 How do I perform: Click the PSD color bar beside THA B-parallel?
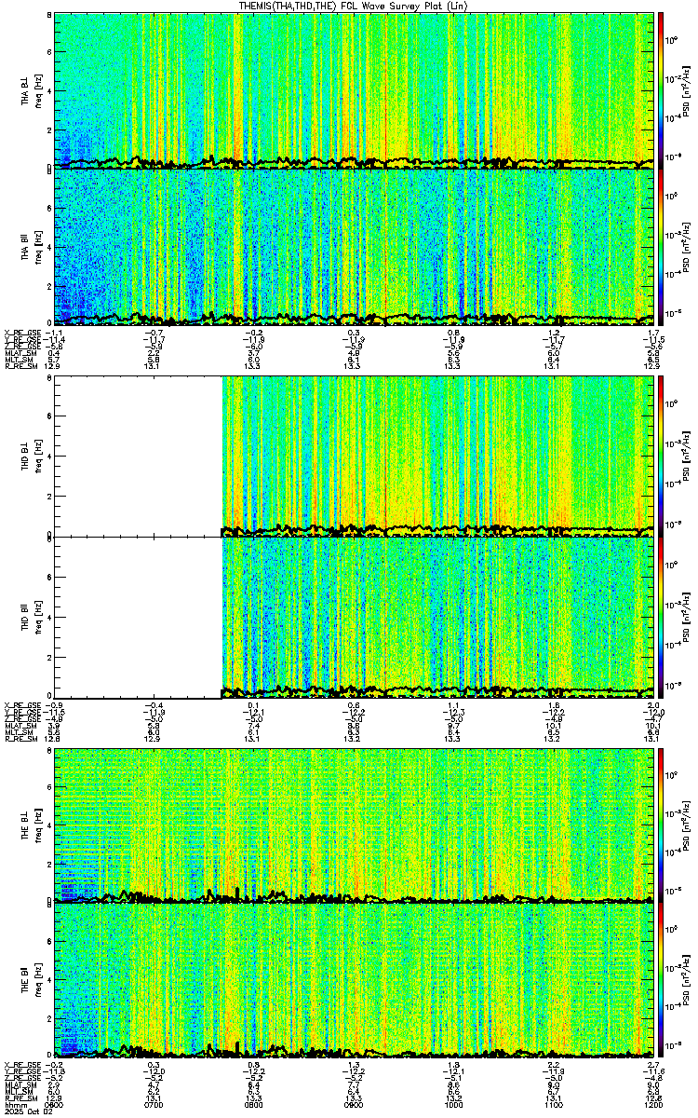point(661,246)
